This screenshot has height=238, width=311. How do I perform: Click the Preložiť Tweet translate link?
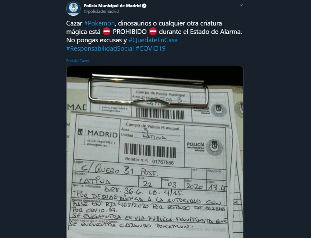(x=78, y=60)
